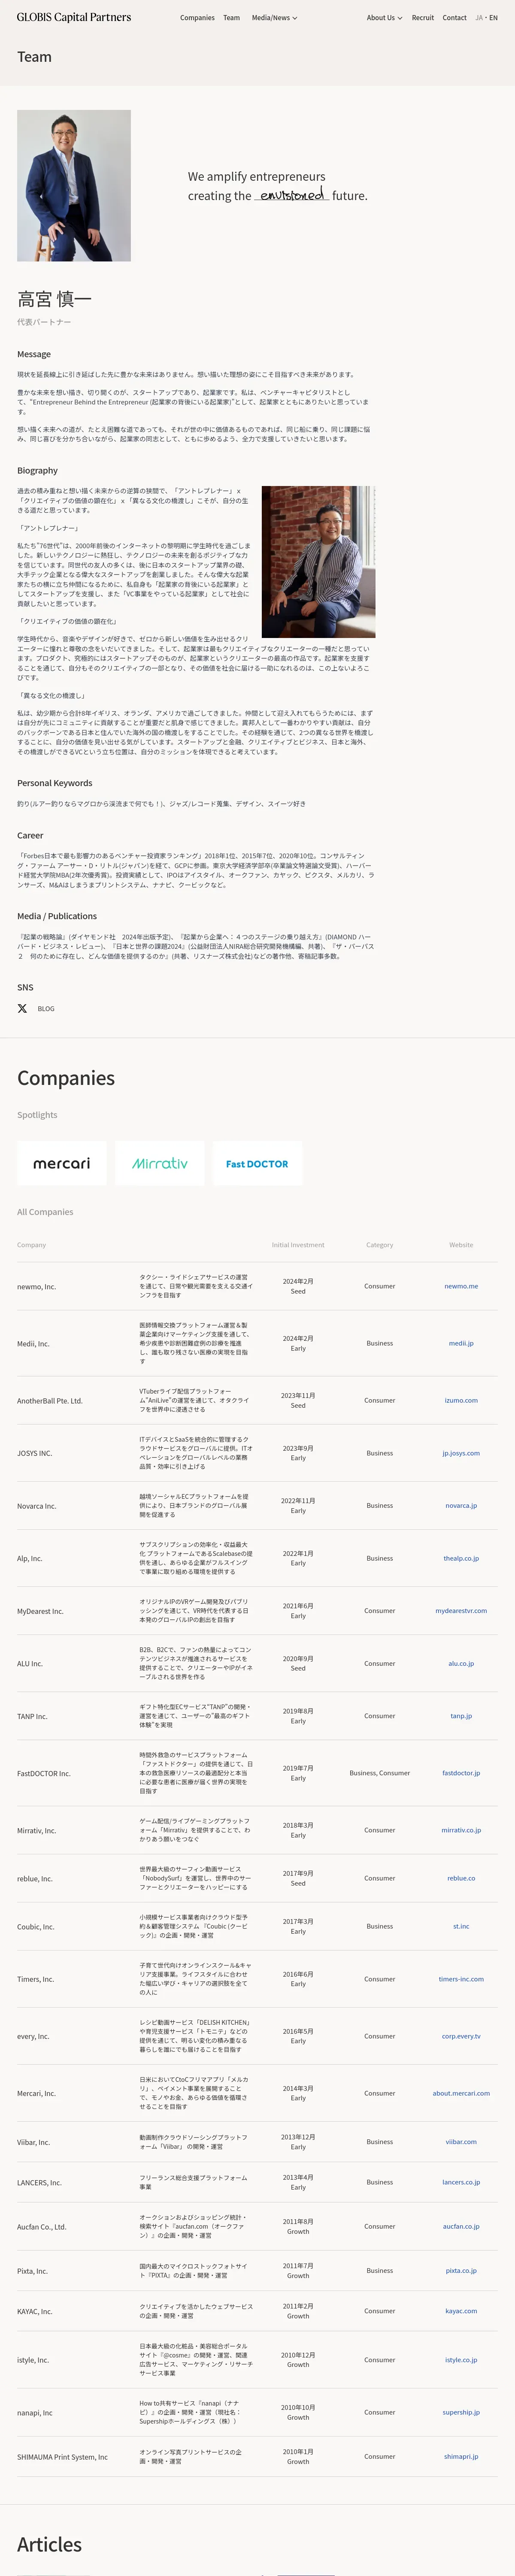Select the newmo, Inc. company name

pyautogui.click(x=36, y=1287)
